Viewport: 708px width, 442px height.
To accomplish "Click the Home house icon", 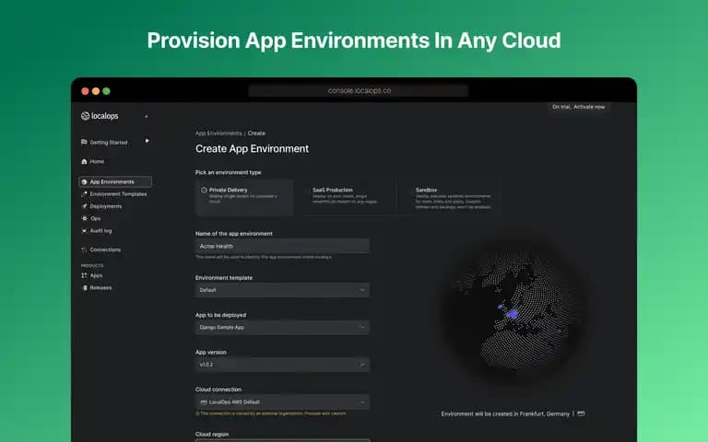I will (84, 161).
